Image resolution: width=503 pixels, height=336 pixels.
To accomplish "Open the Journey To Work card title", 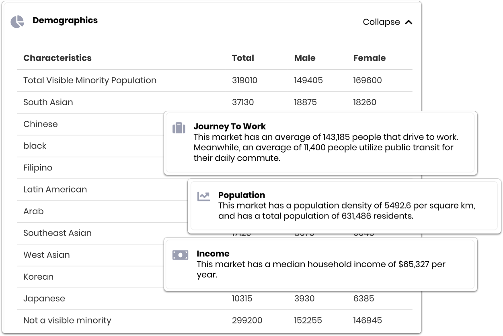I will click(x=230, y=126).
